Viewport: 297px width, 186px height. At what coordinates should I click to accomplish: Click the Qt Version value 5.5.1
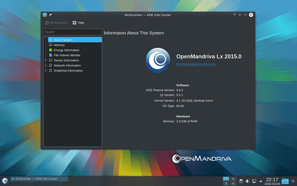tap(179, 95)
